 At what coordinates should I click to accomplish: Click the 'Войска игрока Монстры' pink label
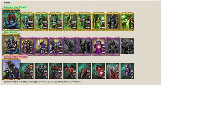tap(16, 57)
